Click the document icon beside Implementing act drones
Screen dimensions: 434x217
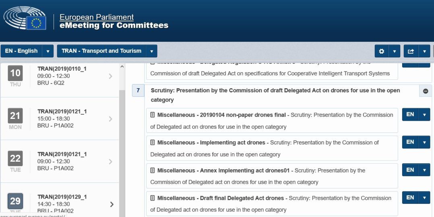(153, 143)
